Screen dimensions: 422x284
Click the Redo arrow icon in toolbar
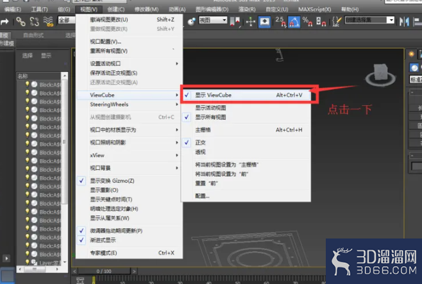tap(4, 21)
